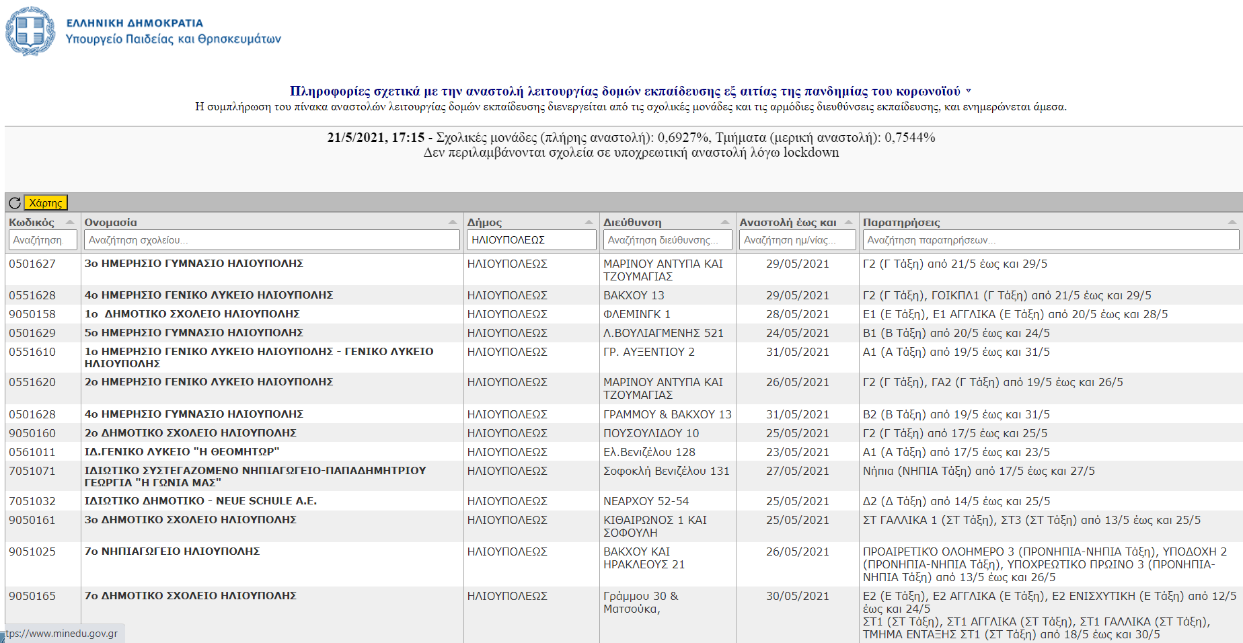
Task: Click the Greek Republic emblem logo
Action: (x=30, y=31)
